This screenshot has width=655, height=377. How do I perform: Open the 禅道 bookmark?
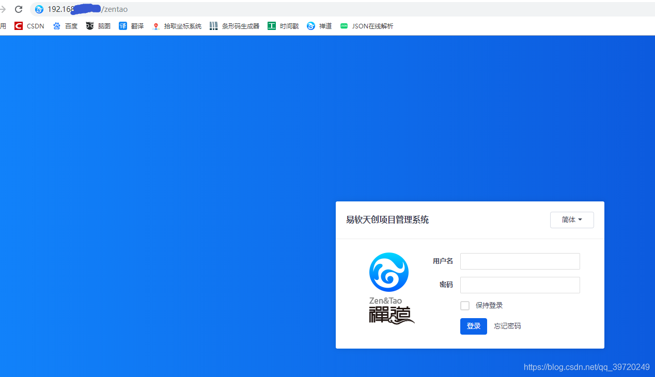pos(319,26)
